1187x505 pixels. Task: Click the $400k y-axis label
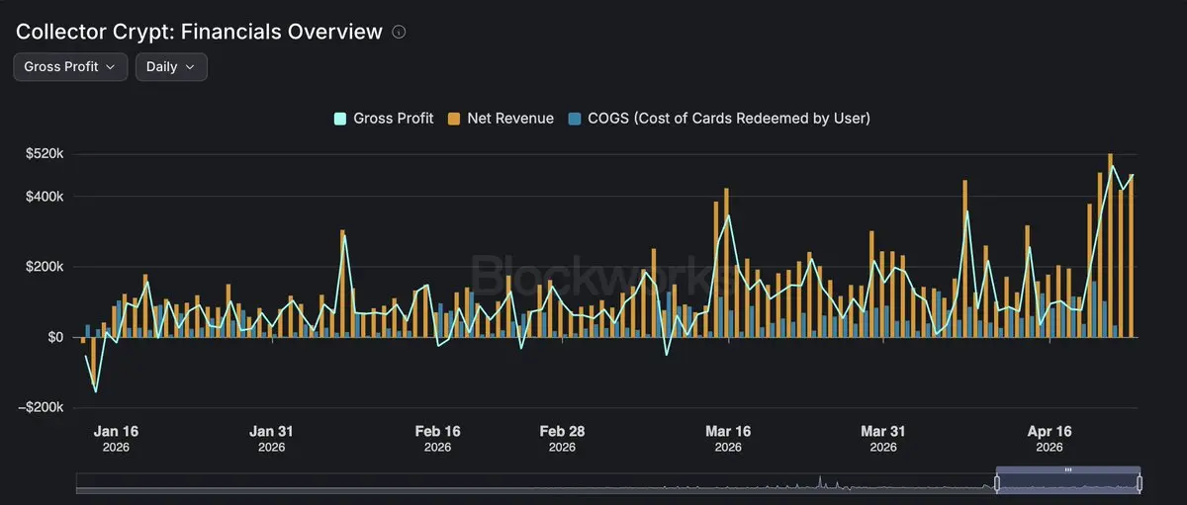(44, 197)
